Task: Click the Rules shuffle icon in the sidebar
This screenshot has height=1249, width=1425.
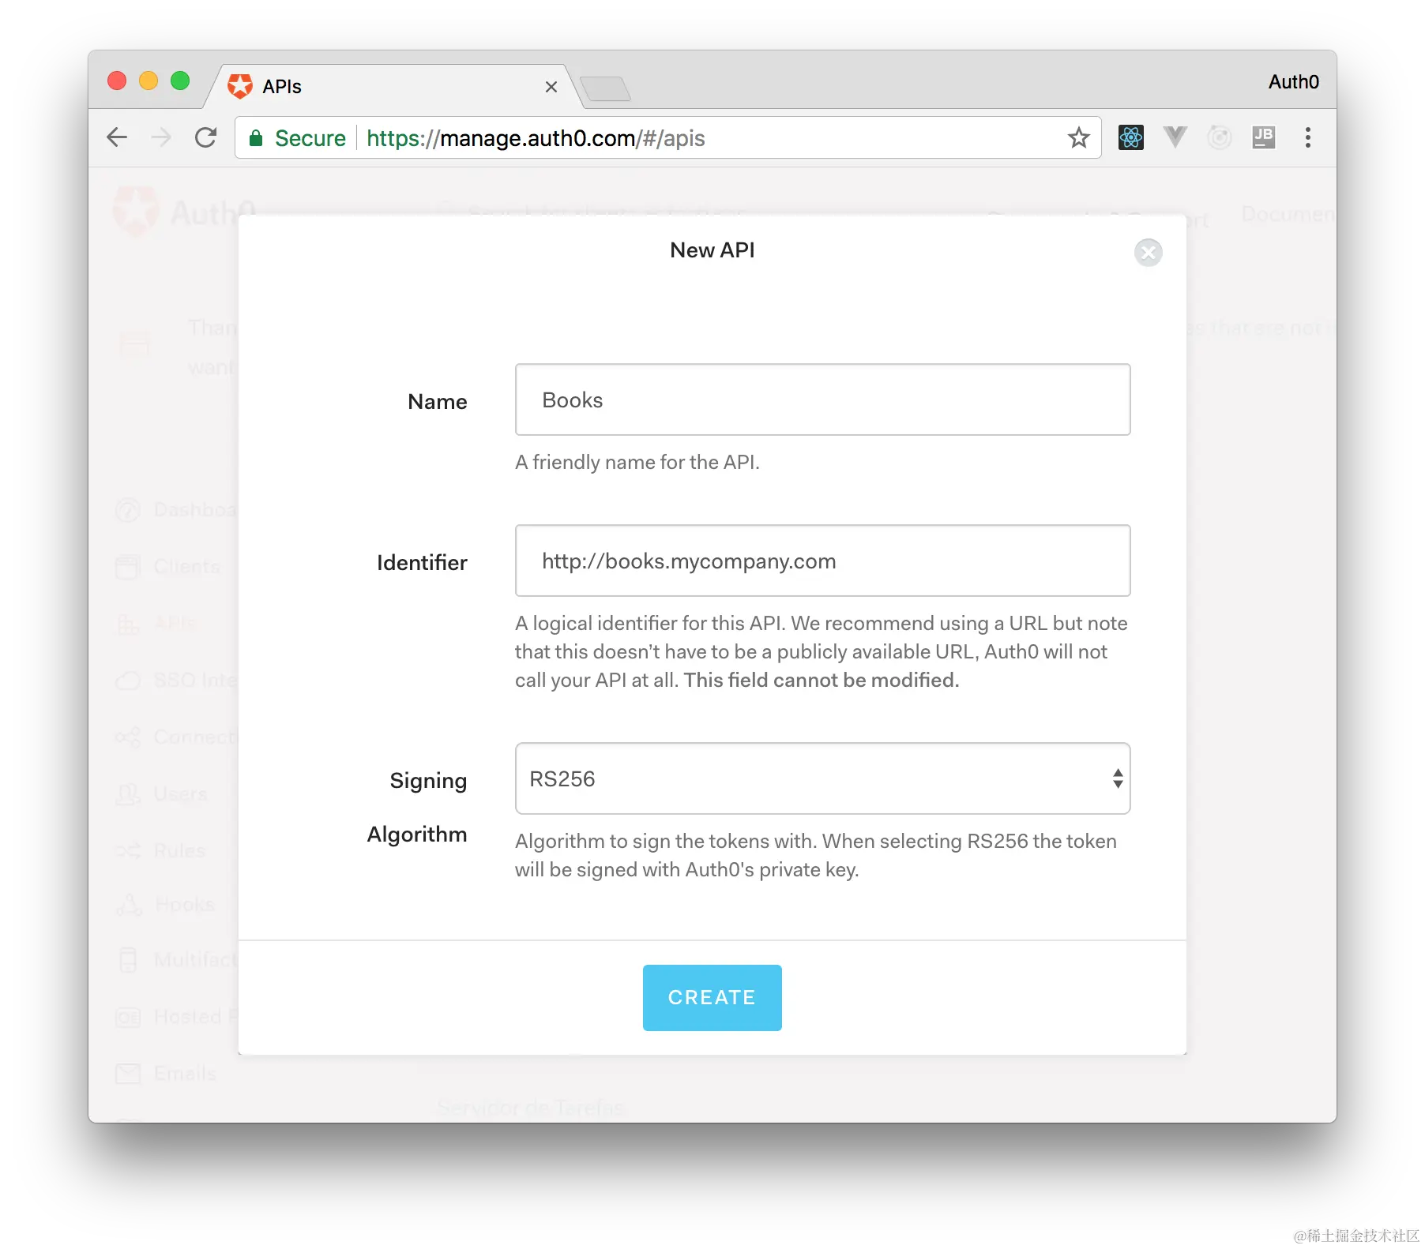Action: tap(129, 850)
